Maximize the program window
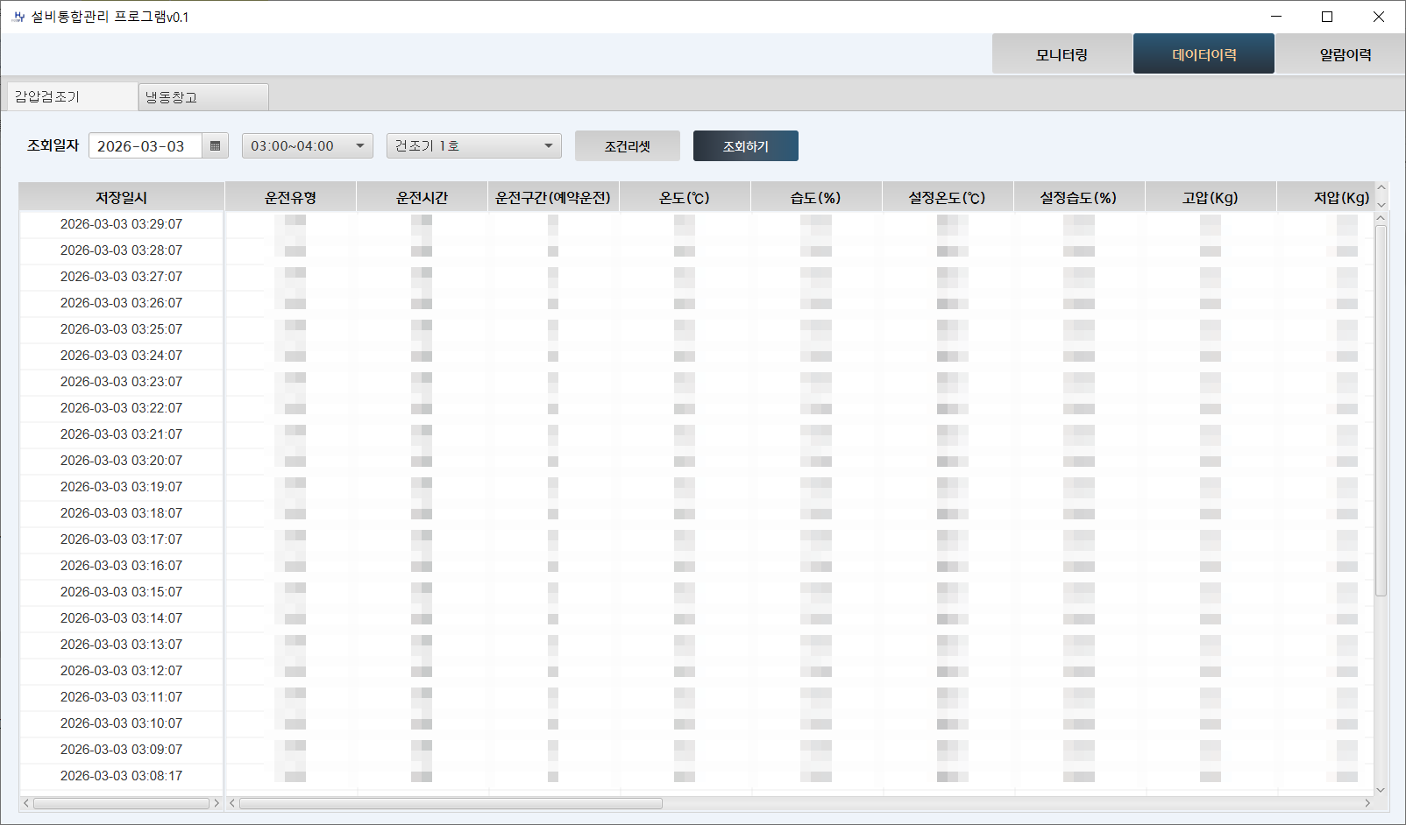 [x=1327, y=17]
